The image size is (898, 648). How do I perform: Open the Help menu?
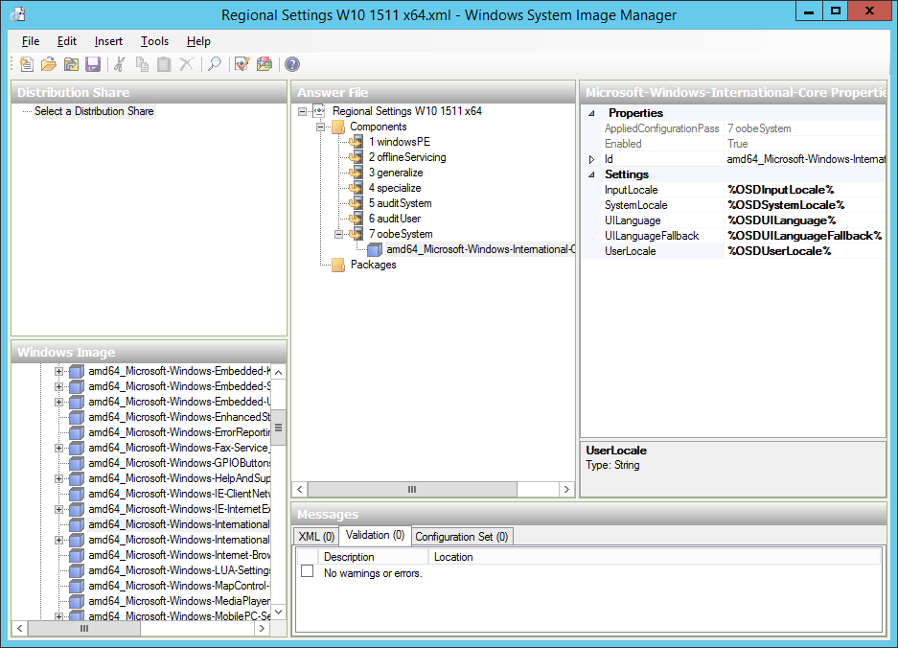(x=198, y=41)
